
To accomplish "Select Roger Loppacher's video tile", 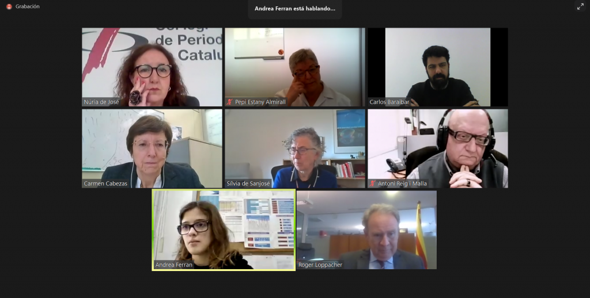I will tap(366, 230).
